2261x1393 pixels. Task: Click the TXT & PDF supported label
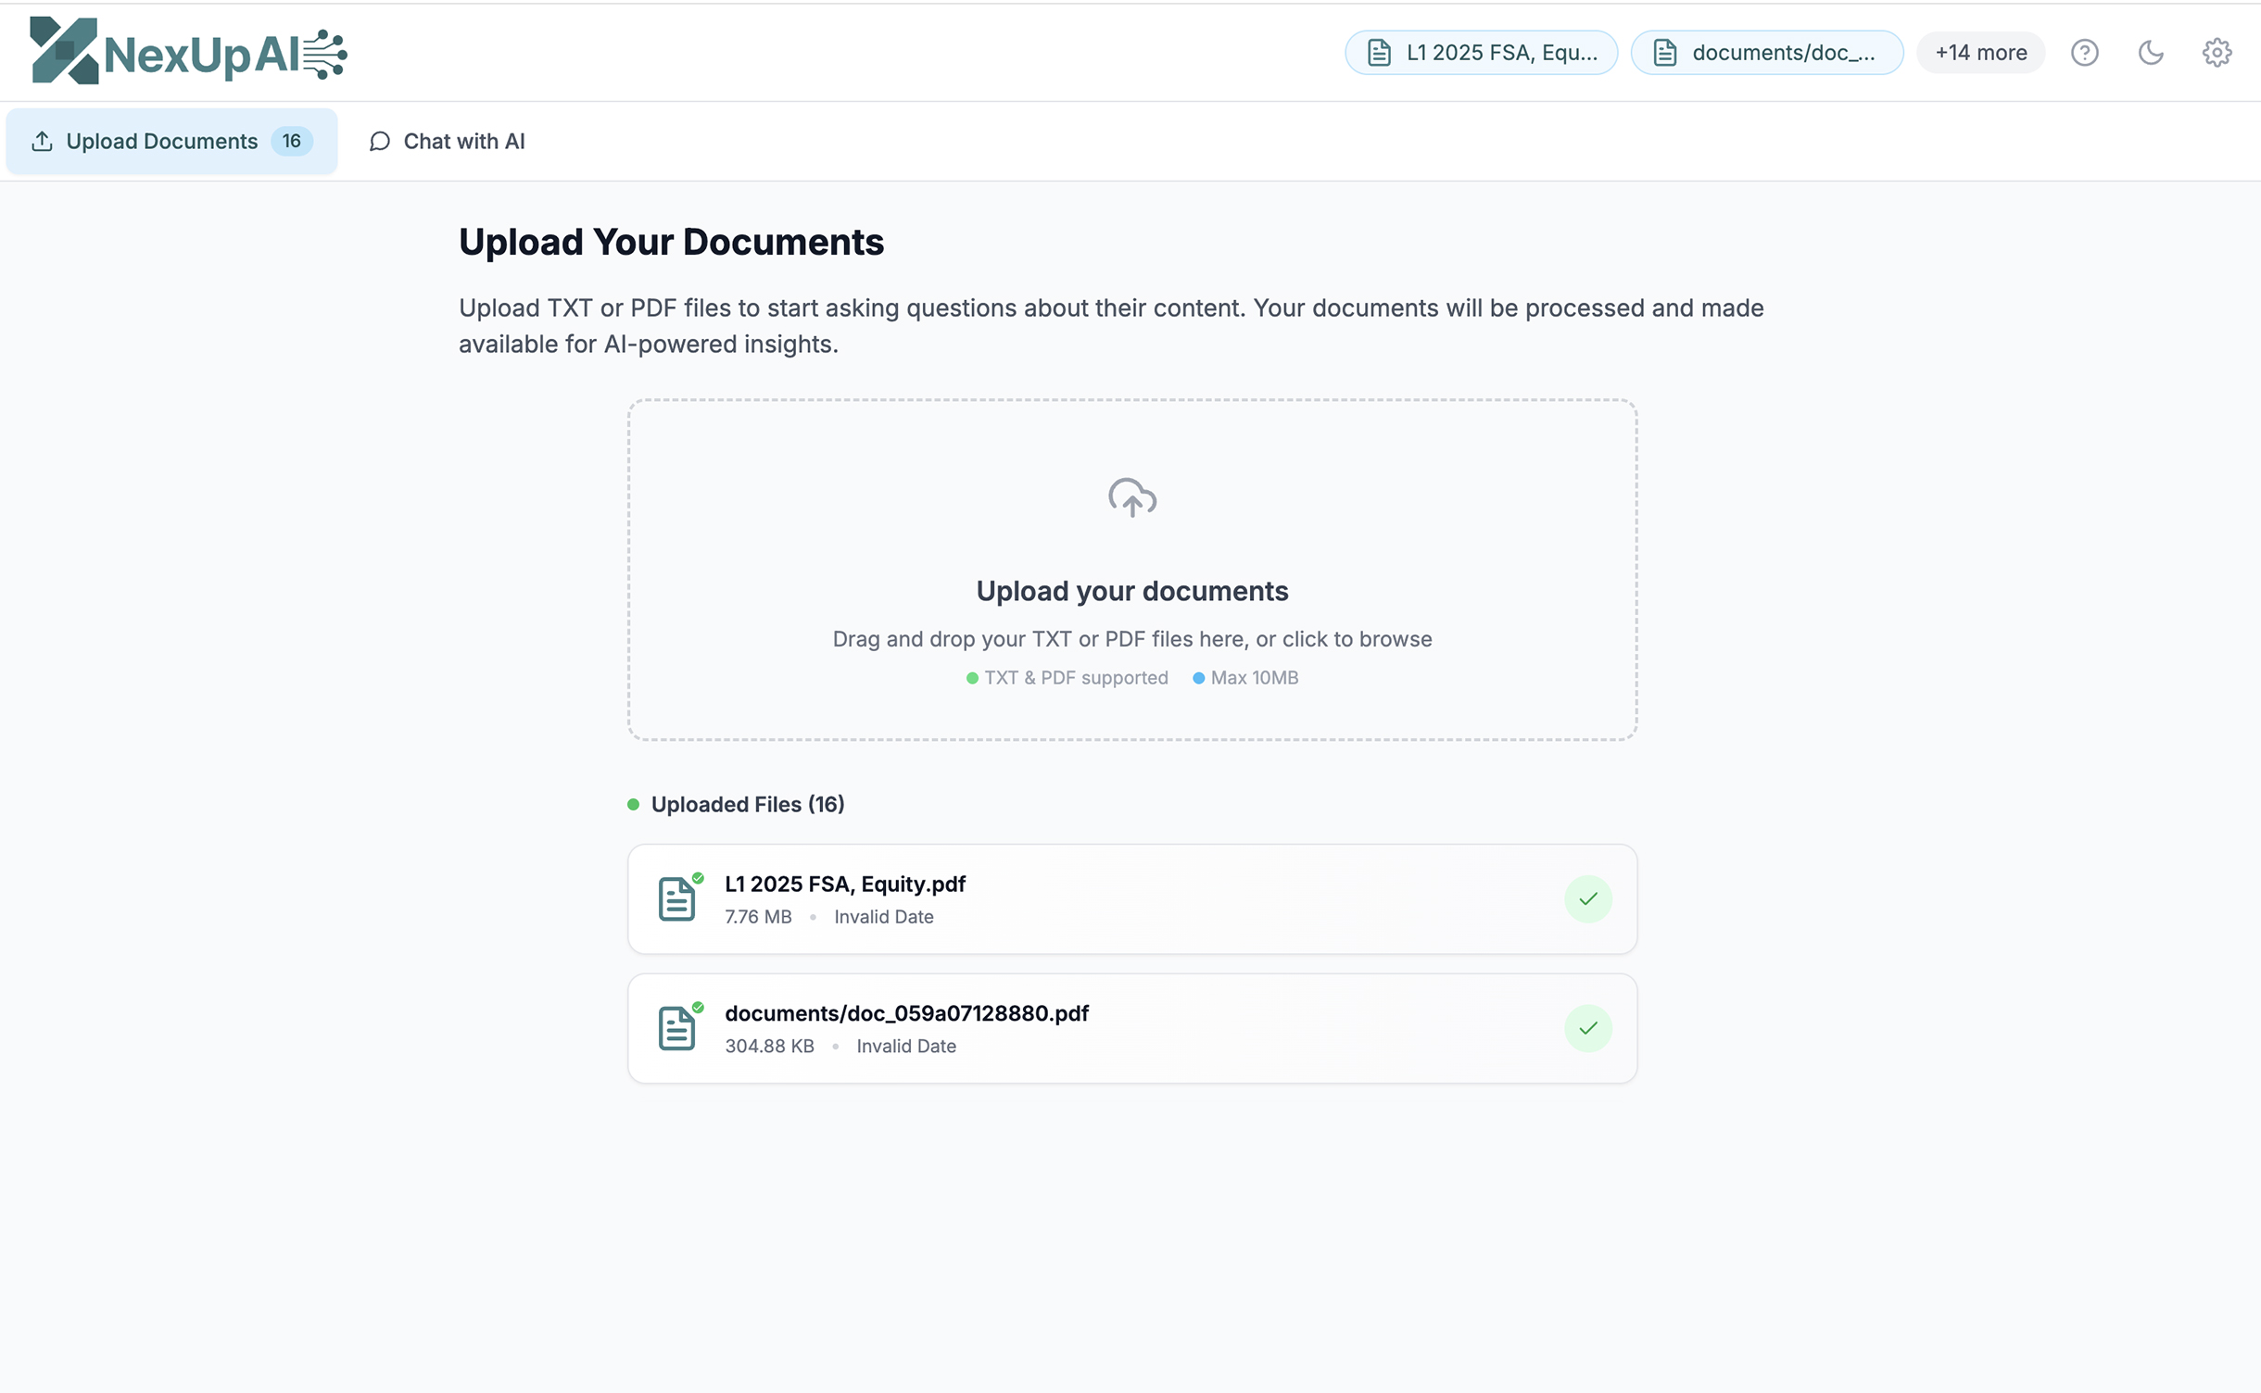[x=1075, y=678]
